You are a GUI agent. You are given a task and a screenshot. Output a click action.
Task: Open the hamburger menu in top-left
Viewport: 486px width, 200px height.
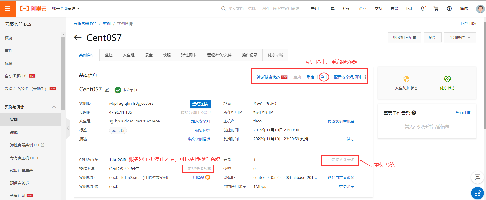click(8, 8)
